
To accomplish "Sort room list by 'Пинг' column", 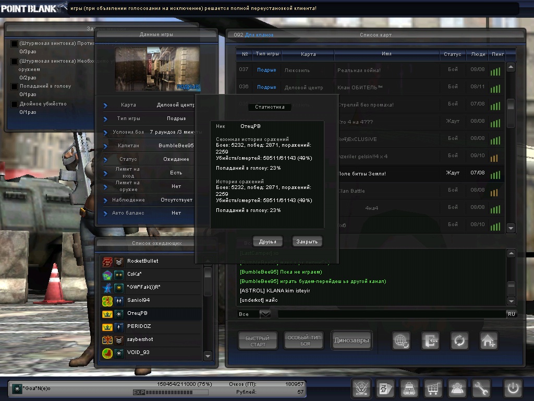I will (x=495, y=54).
